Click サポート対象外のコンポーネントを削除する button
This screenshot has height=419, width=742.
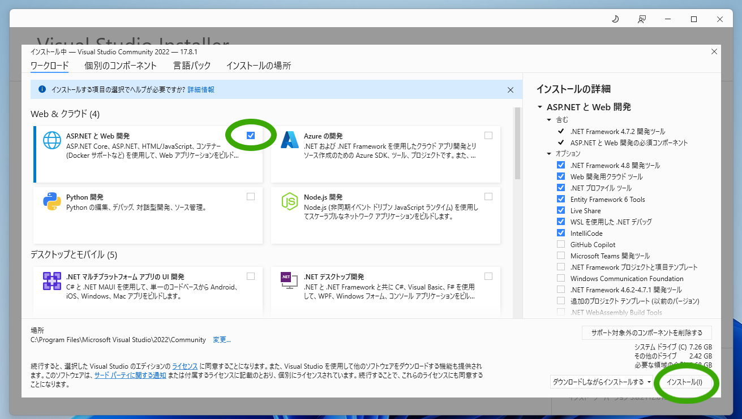tap(646, 332)
